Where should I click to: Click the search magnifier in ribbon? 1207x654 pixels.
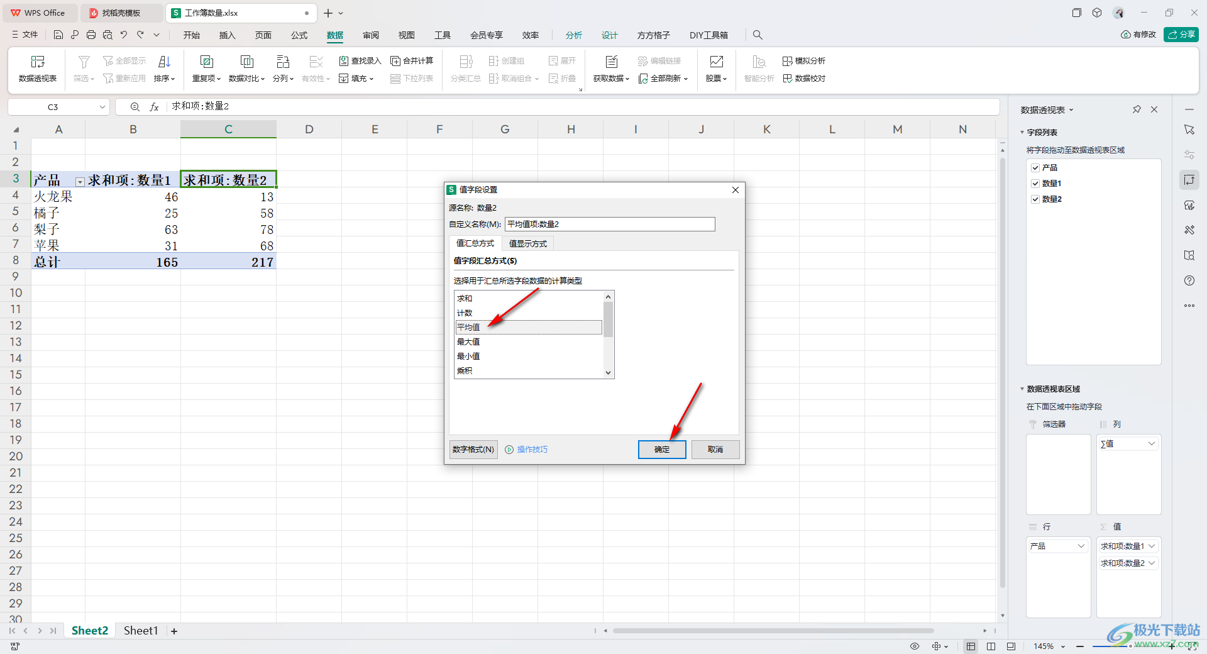coord(758,35)
